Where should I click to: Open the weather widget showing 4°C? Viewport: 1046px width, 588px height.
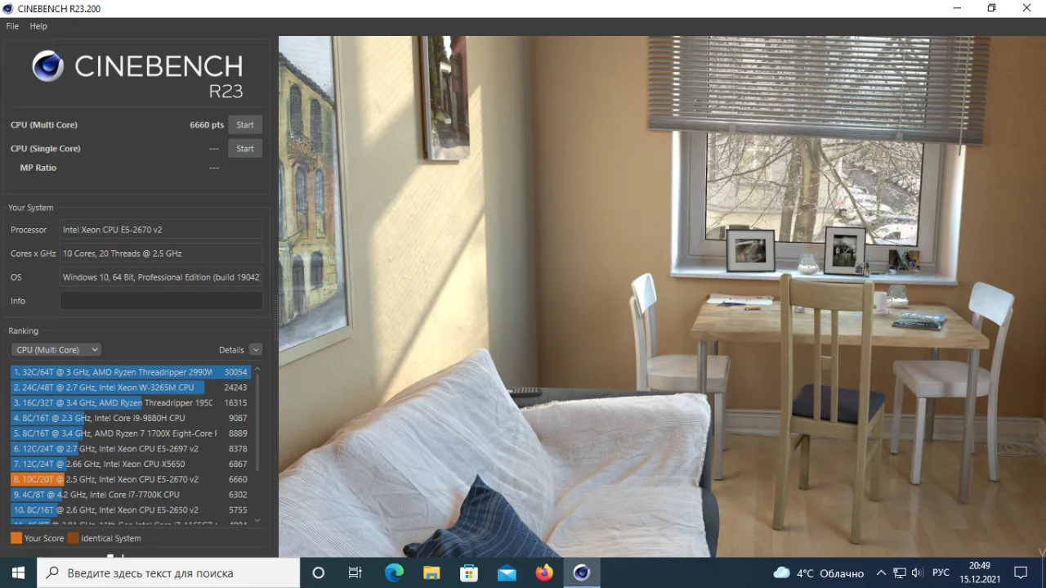coord(818,572)
